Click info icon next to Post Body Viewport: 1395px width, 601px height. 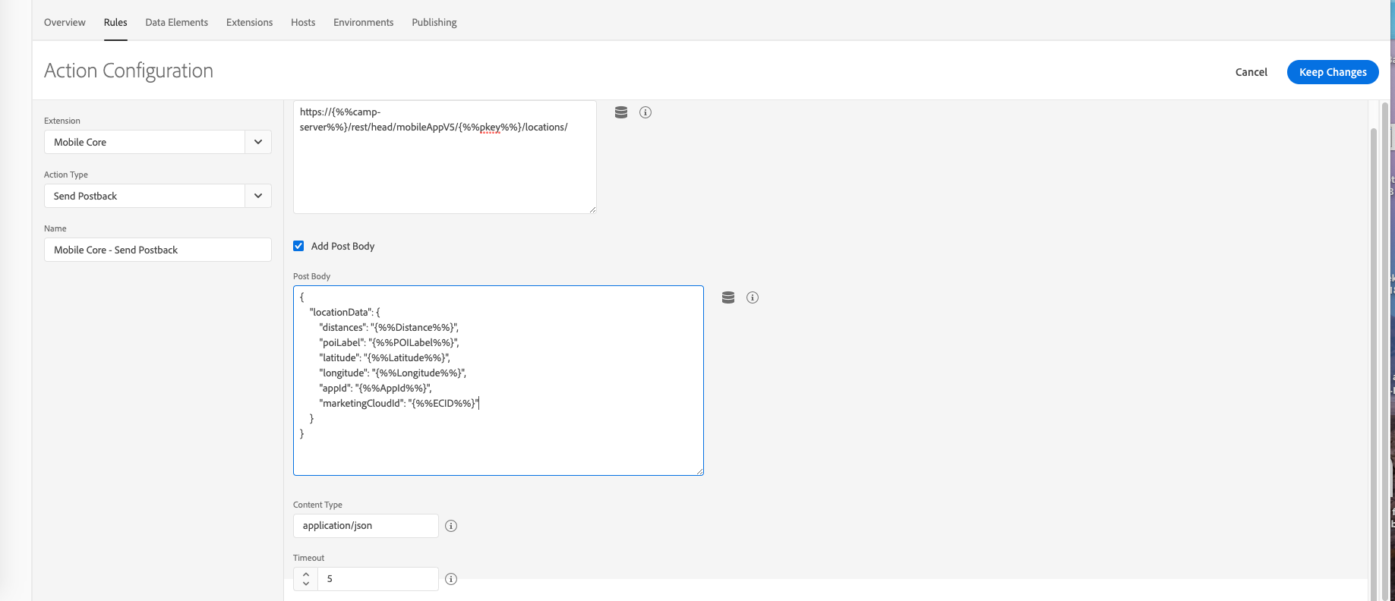point(753,297)
